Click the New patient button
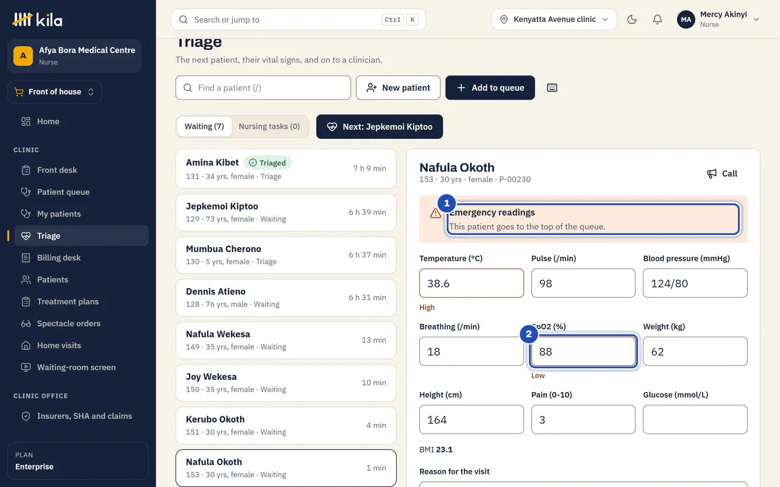 coord(399,88)
